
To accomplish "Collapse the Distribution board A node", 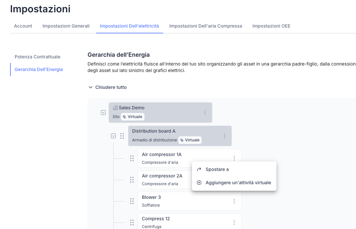I will (x=113, y=136).
